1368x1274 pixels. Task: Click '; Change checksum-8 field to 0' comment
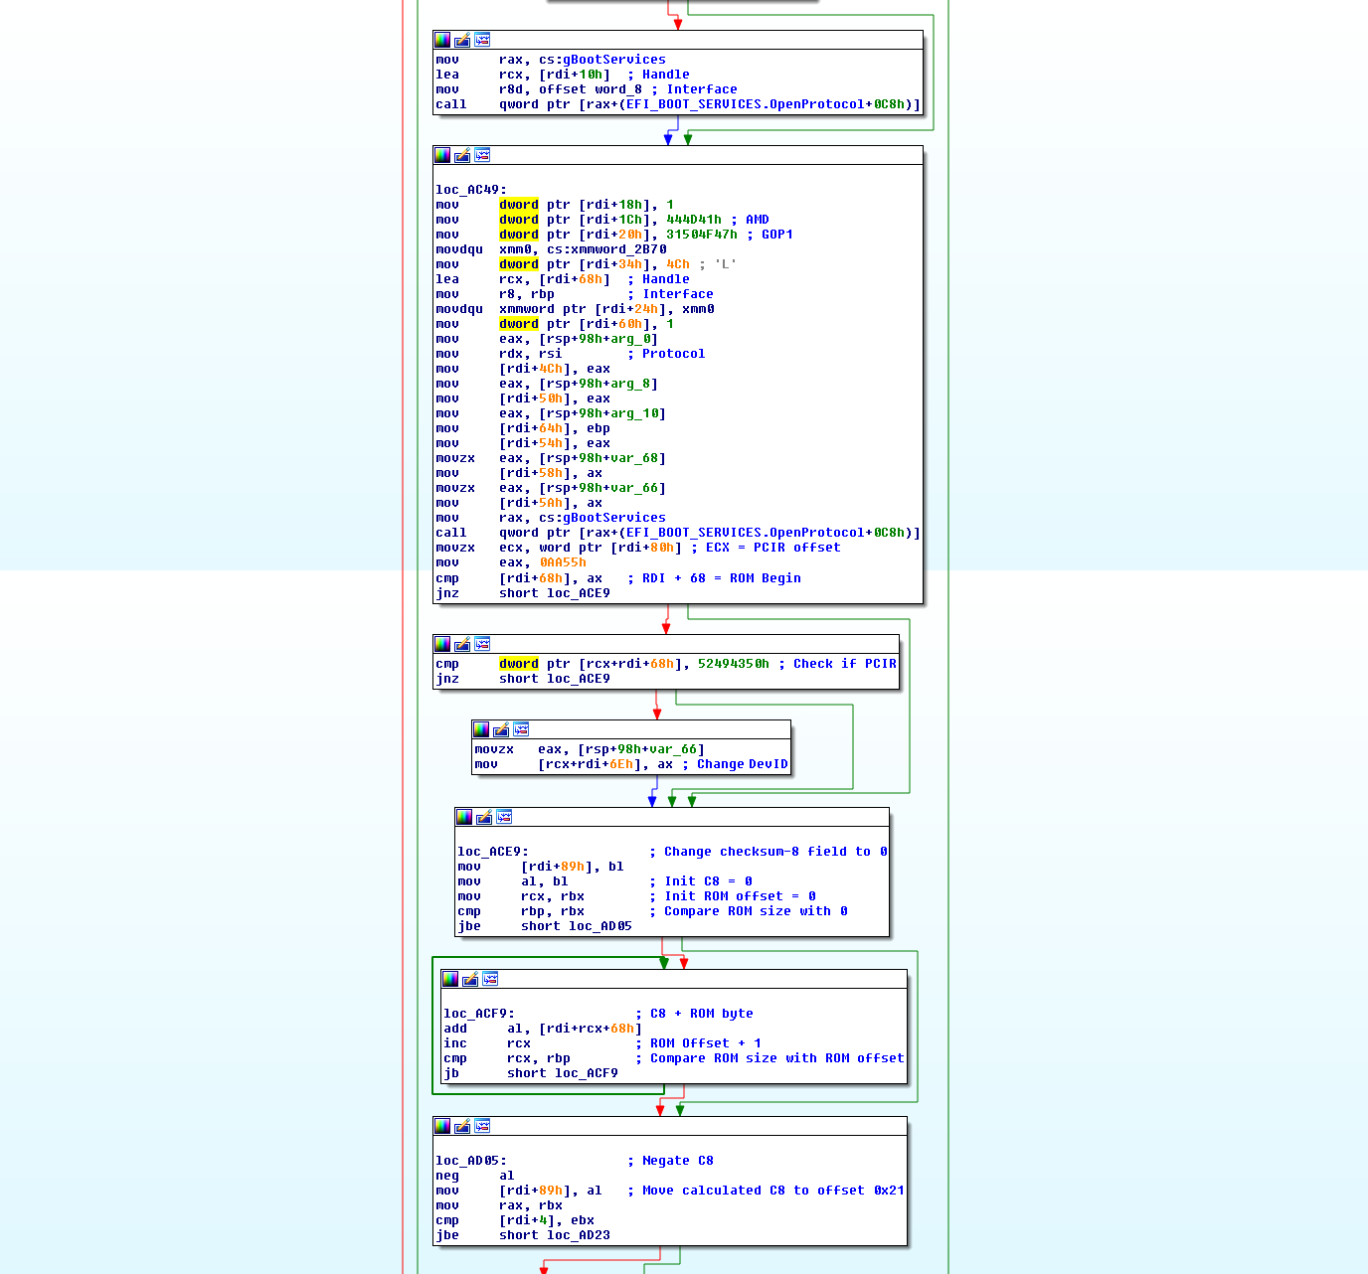click(769, 852)
